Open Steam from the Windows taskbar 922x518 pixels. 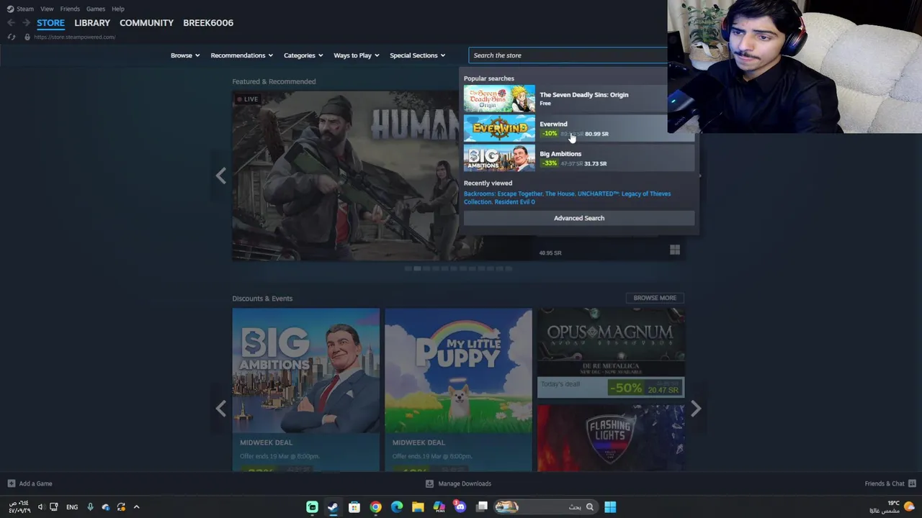coord(333,507)
